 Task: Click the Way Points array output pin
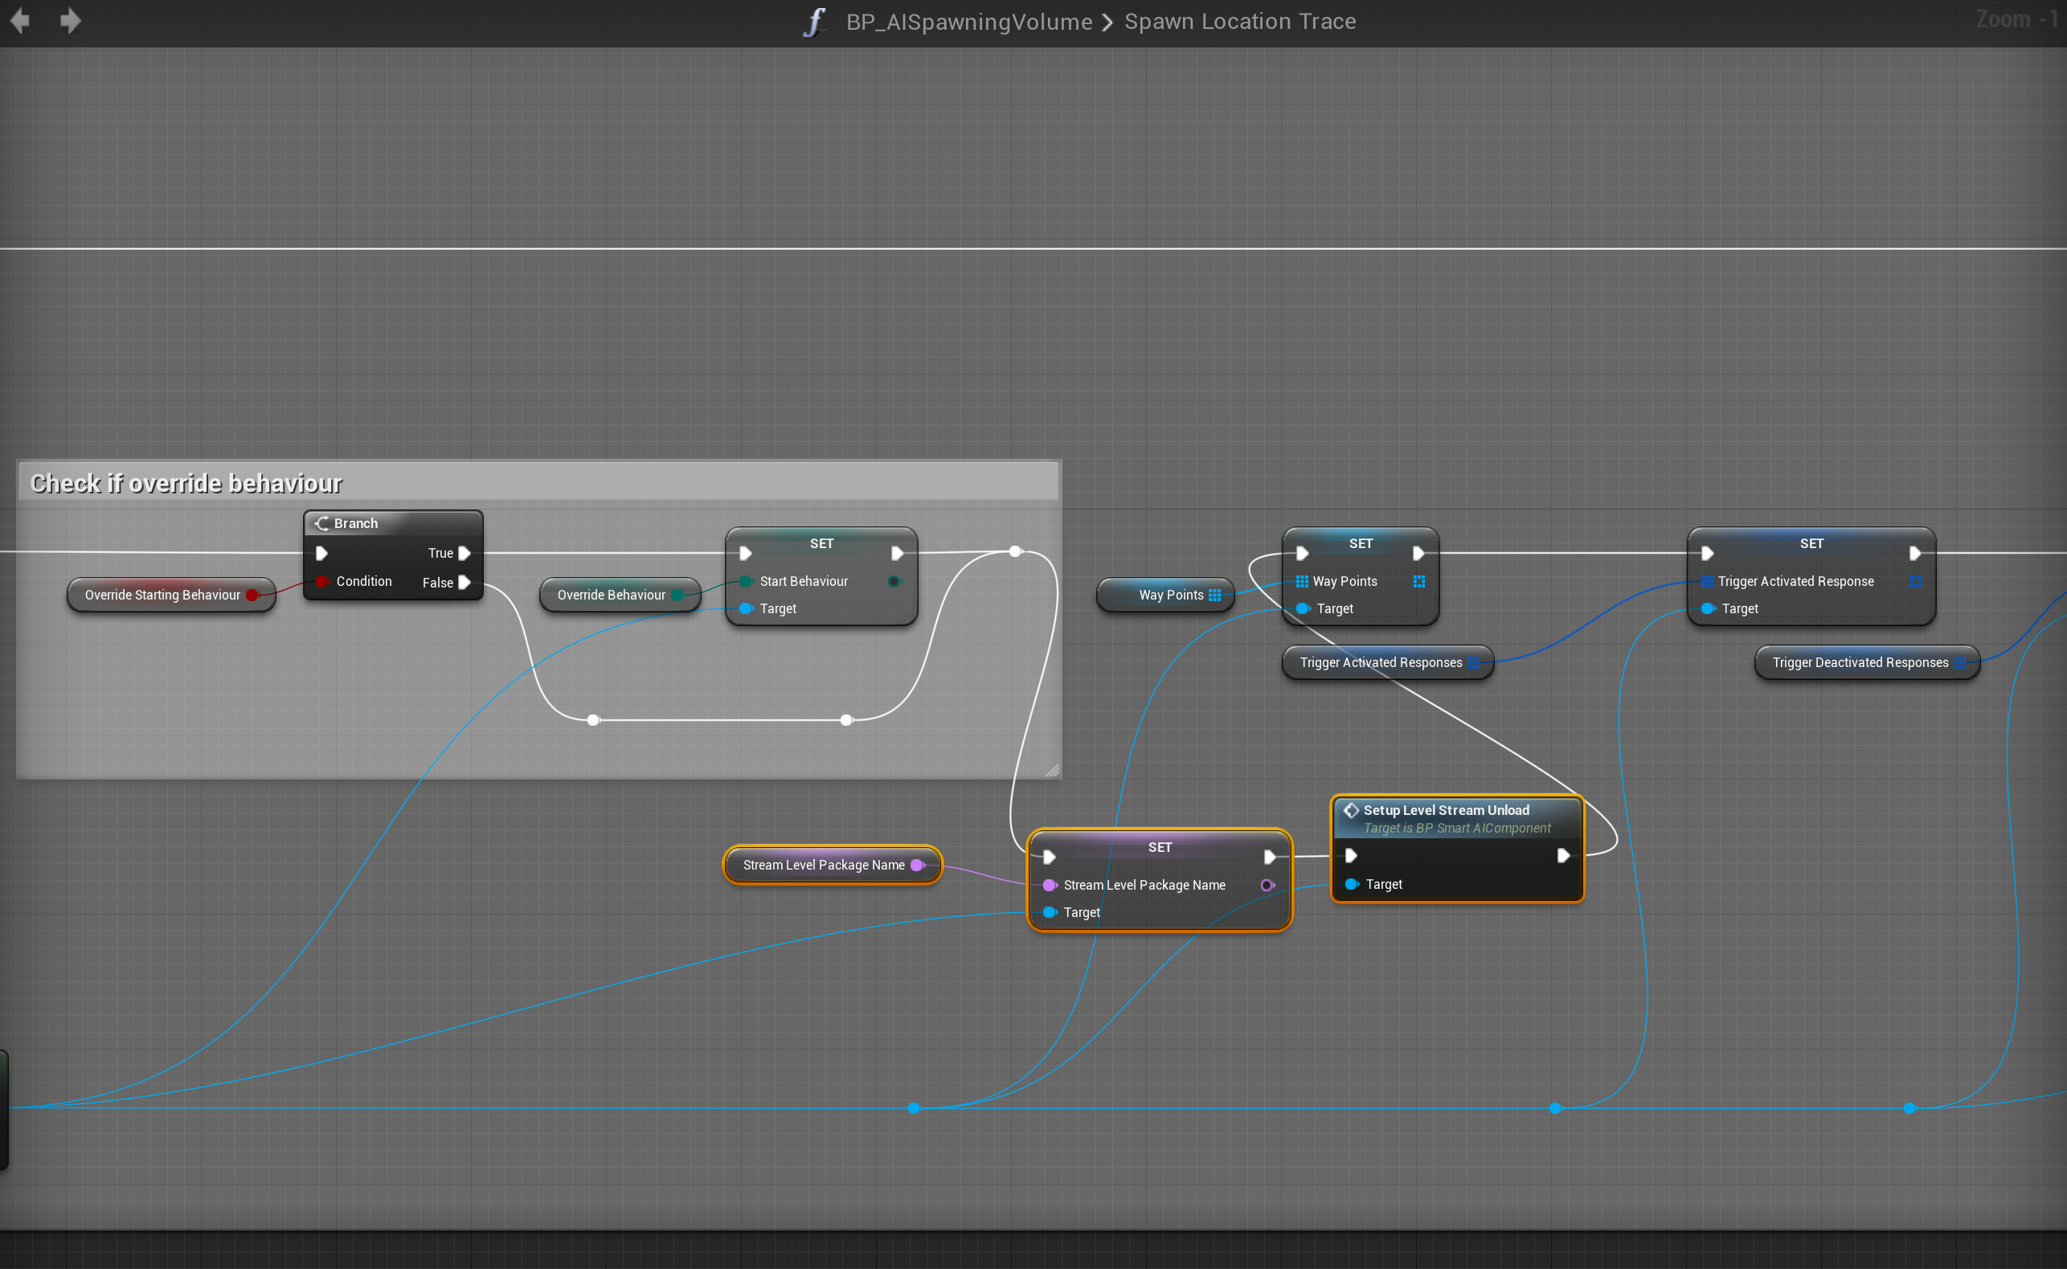coord(1214,595)
